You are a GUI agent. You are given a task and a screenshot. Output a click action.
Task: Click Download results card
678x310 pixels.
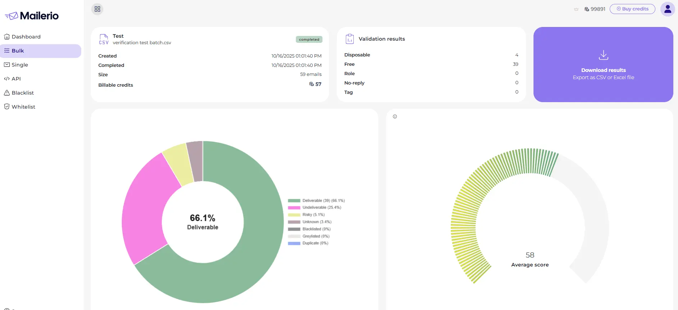click(x=603, y=70)
